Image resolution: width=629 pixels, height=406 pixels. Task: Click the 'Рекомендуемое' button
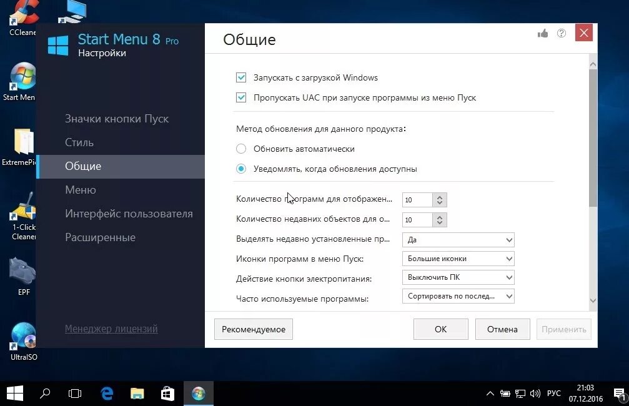[x=254, y=329]
